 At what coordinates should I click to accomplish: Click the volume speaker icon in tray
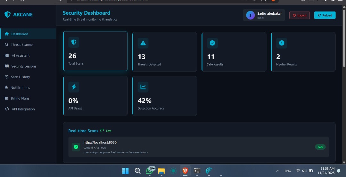tap(304, 171)
